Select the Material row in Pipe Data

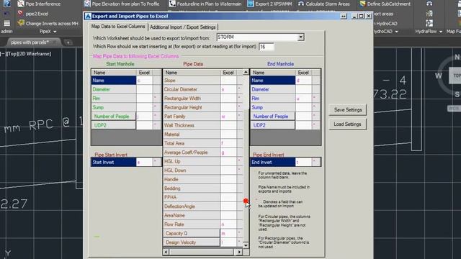coord(192,135)
